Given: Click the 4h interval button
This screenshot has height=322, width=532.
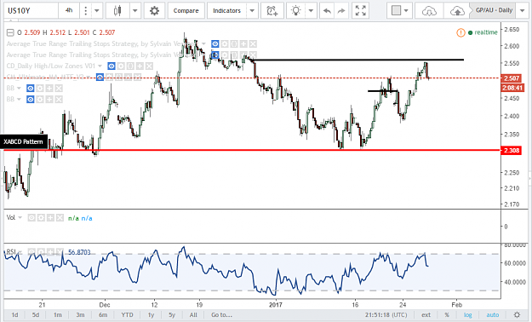Looking at the screenshot, I should pos(69,11).
